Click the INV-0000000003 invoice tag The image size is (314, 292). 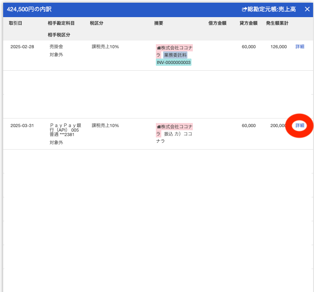click(173, 62)
